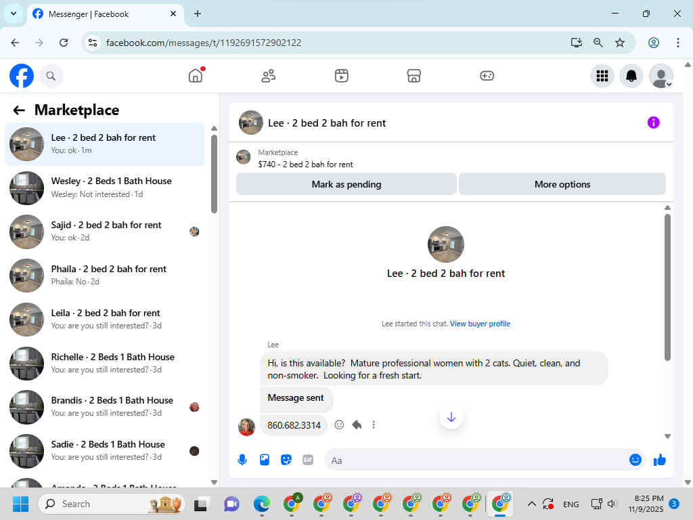Open the Sajid · 2 bed 2 bah chat
693x520 pixels.
(105, 232)
